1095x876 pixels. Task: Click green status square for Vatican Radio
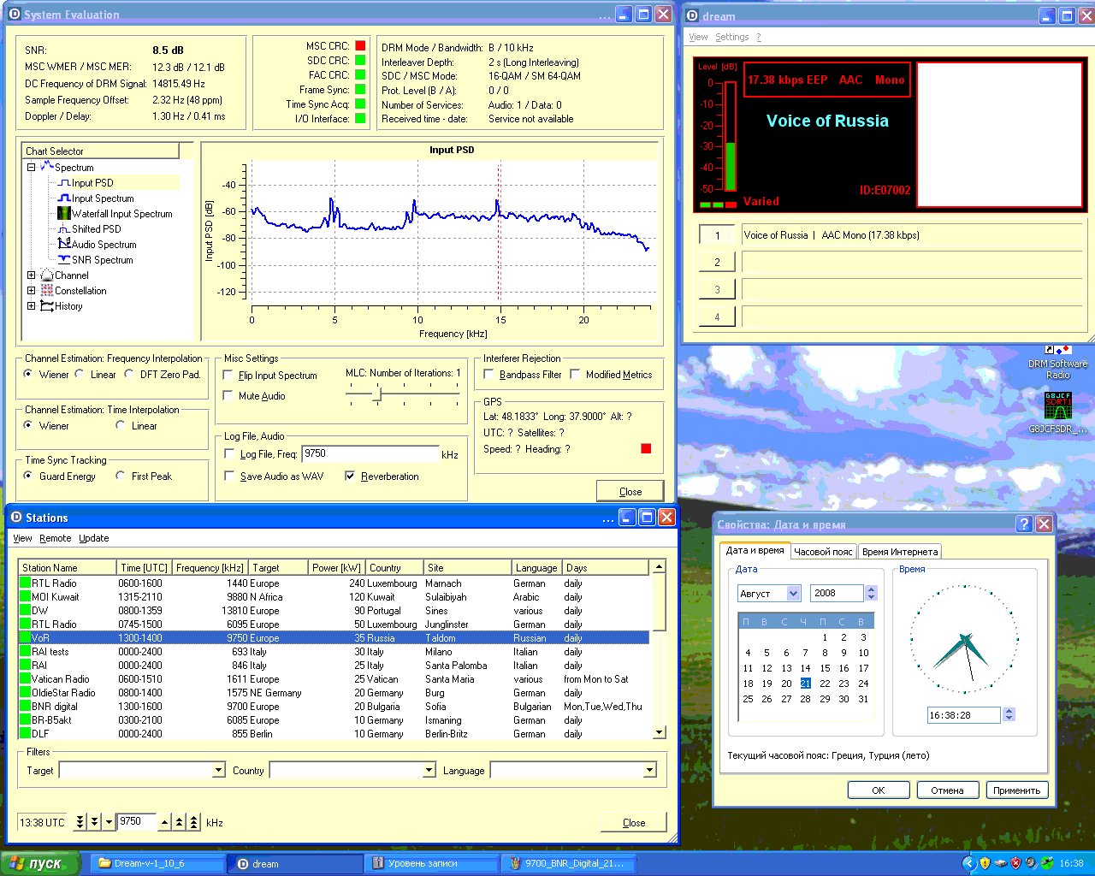pyautogui.click(x=25, y=679)
